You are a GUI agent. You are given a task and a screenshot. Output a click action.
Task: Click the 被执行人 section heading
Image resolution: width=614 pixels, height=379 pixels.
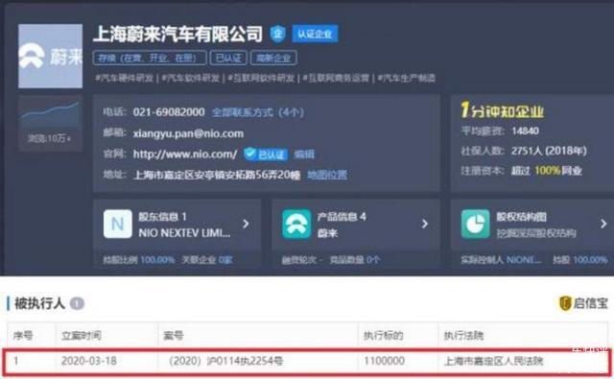[39, 303]
